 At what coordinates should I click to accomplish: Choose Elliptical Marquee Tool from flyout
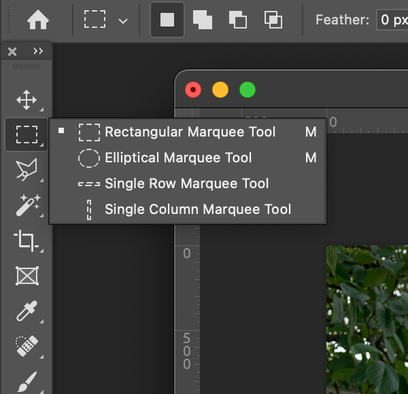pos(188,158)
